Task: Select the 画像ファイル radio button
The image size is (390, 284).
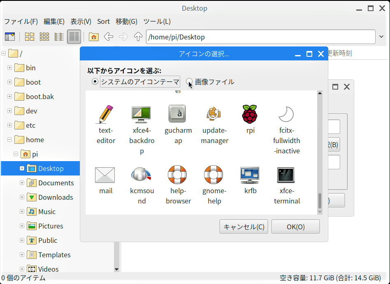Action: pos(189,82)
